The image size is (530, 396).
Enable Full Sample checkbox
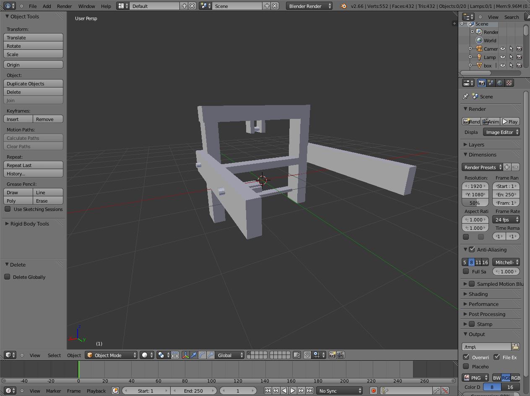pyautogui.click(x=466, y=271)
